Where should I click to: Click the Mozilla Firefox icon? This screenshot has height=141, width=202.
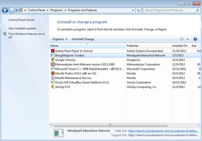coord(53,73)
